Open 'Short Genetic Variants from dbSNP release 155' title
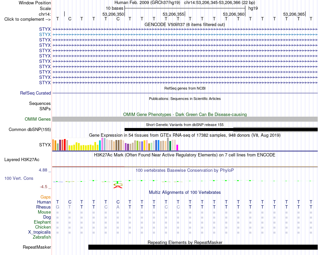This screenshot has height=255, width=318. pyautogui.click(x=185, y=125)
